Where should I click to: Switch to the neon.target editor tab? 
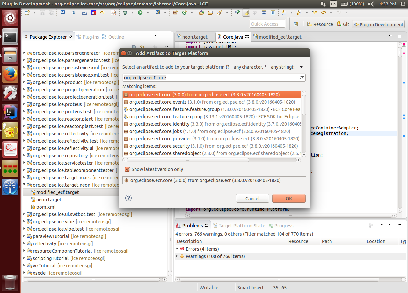(195, 37)
